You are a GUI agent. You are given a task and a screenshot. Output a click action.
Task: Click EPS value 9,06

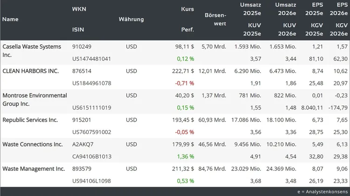[x=342, y=169]
